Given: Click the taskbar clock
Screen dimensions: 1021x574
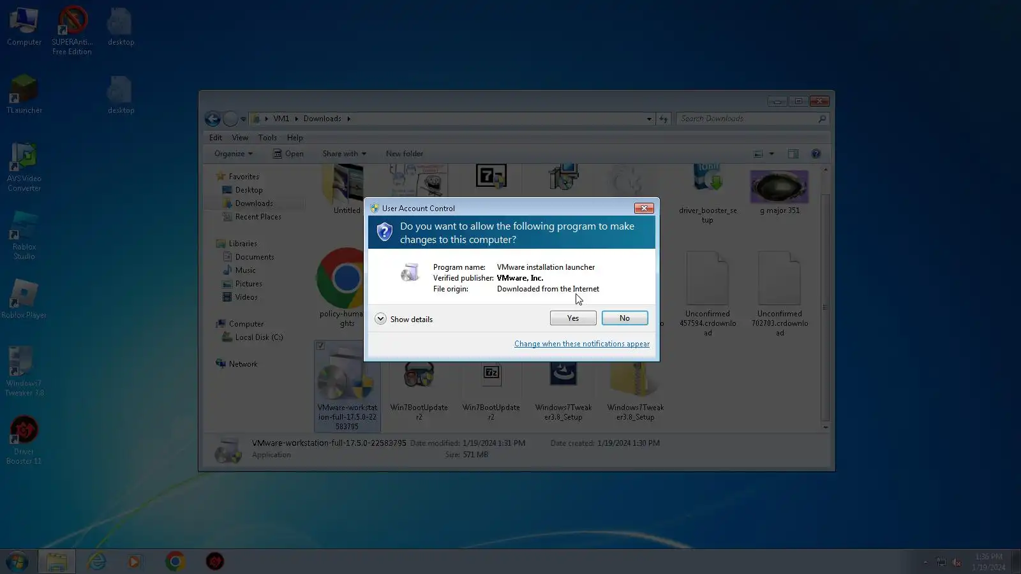Looking at the screenshot, I should (988, 562).
